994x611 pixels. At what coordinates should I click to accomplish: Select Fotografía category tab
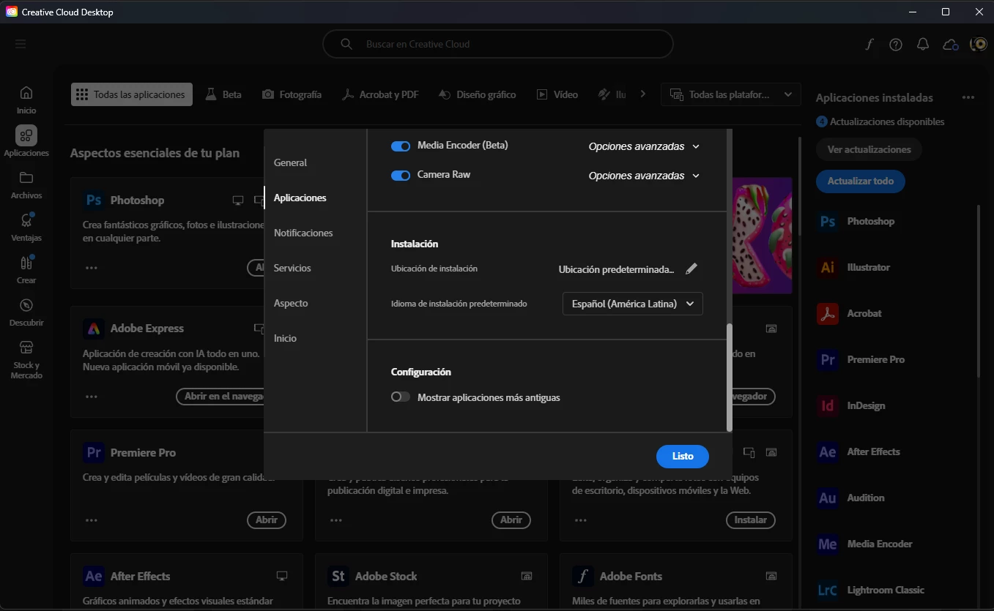[x=292, y=94]
